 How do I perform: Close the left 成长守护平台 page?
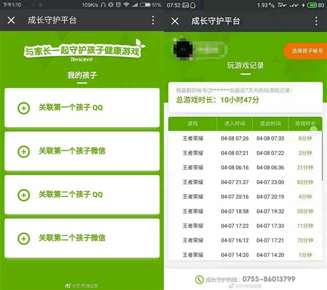(11, 21)
